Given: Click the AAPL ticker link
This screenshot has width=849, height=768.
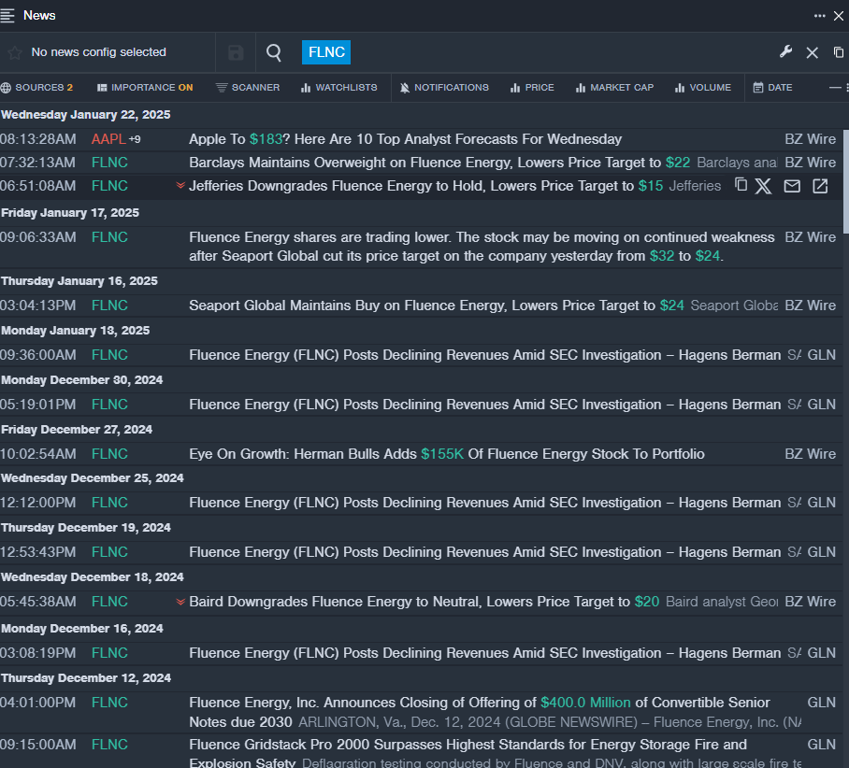Looking at the screenshot, I should pyautogui.click(x=108, y=139).
